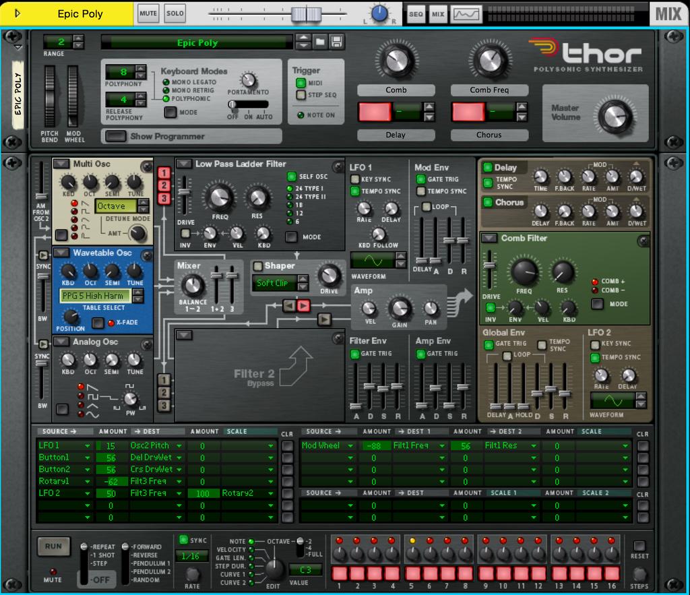The width and height of the screenshot is (690, 595).
Task: Turn on the Shaper enable button
Action: (257, 265)
